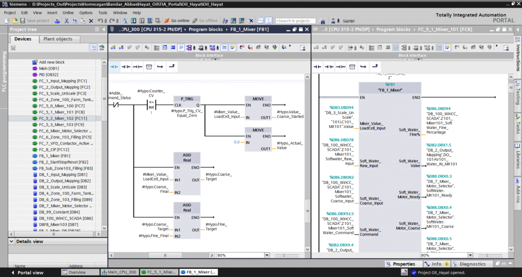Collapse the Details view panel
The width and height of the screenshot is (522, 277).
[x=12, y=241]
